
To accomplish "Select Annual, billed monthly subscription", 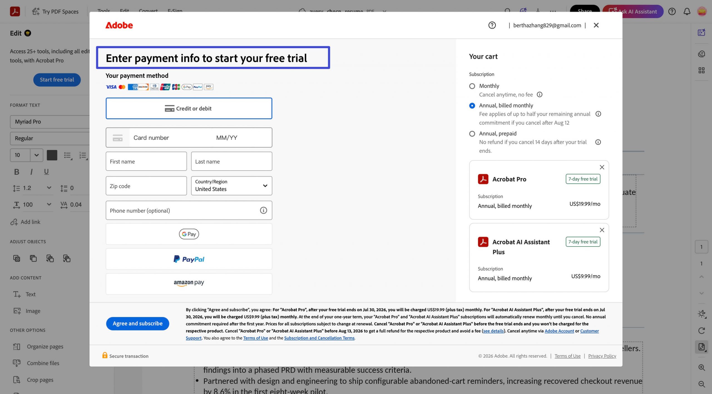I will tap(472, 106).
